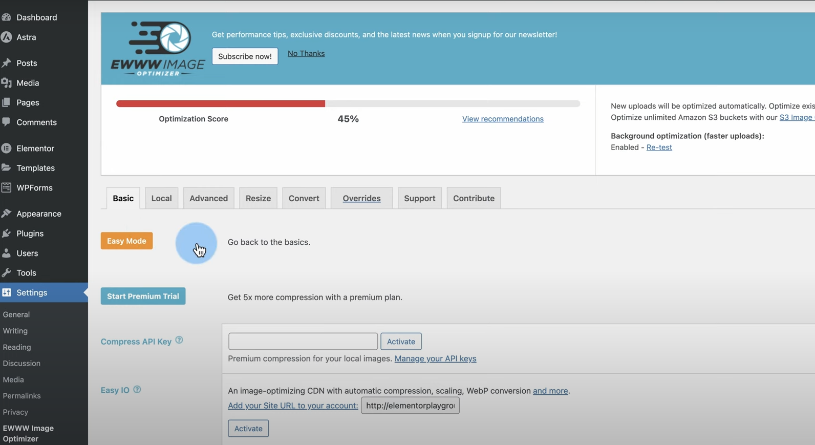This screenshot has height=445, width=815.
Task: Focus the Compress API Key text field
Action: tap(303, 342)
